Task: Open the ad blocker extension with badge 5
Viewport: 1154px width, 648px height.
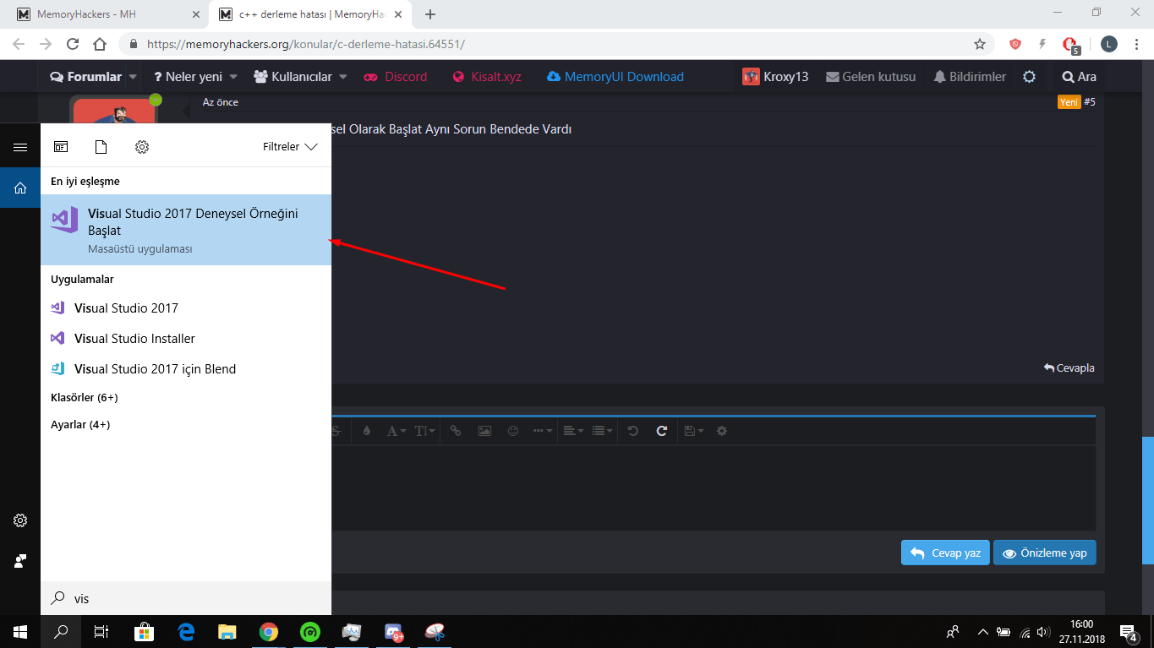Action: 1071,45
